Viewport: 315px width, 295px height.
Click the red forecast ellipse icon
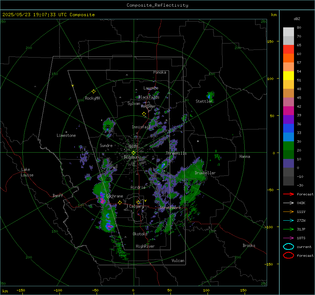[288, 255]
